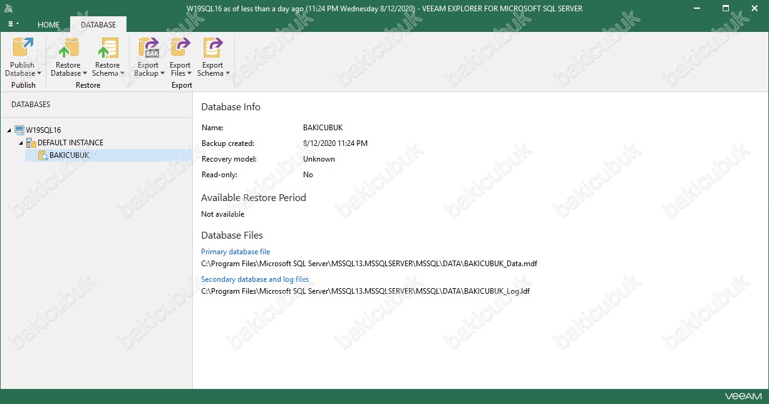Viewport: 769px width, 404px height.
Task: Open the Restore Schema dropdown arrow
Action: [122, 74]
